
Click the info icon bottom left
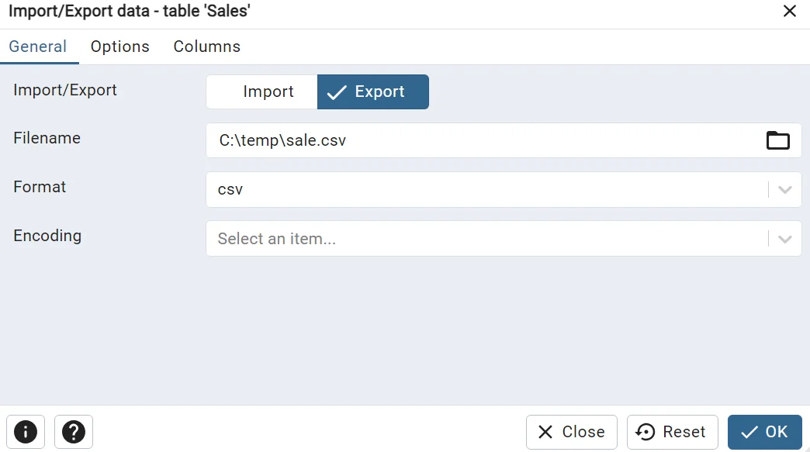click(x=26, y=432)
